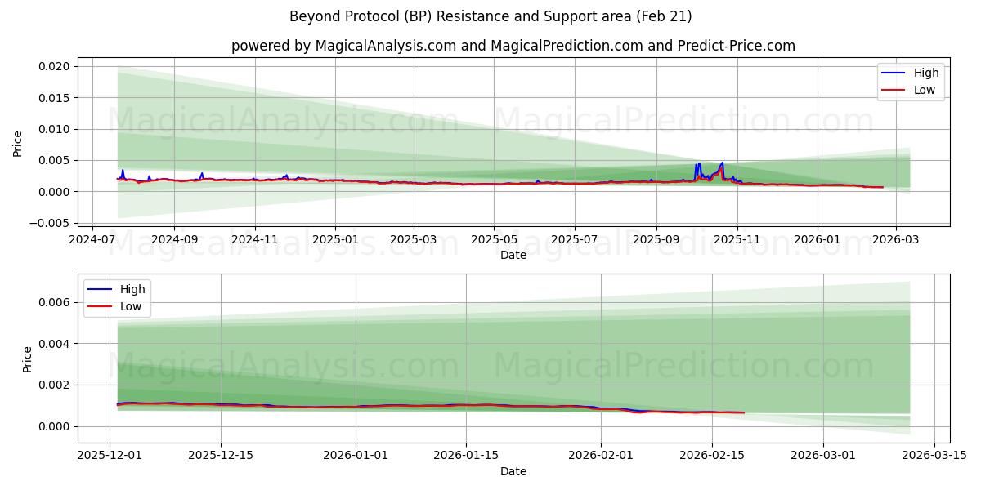Click the 'Price' axis label of the bottom chart
The image size is (981, 490).
pos(28,359)
